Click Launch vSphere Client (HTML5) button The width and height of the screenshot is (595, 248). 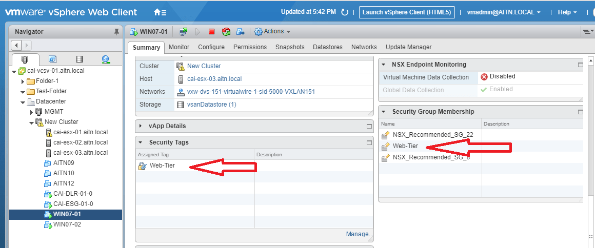point(407,12)
